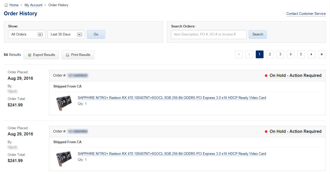
Task: Click the Search button
Action: pos(258,34)
